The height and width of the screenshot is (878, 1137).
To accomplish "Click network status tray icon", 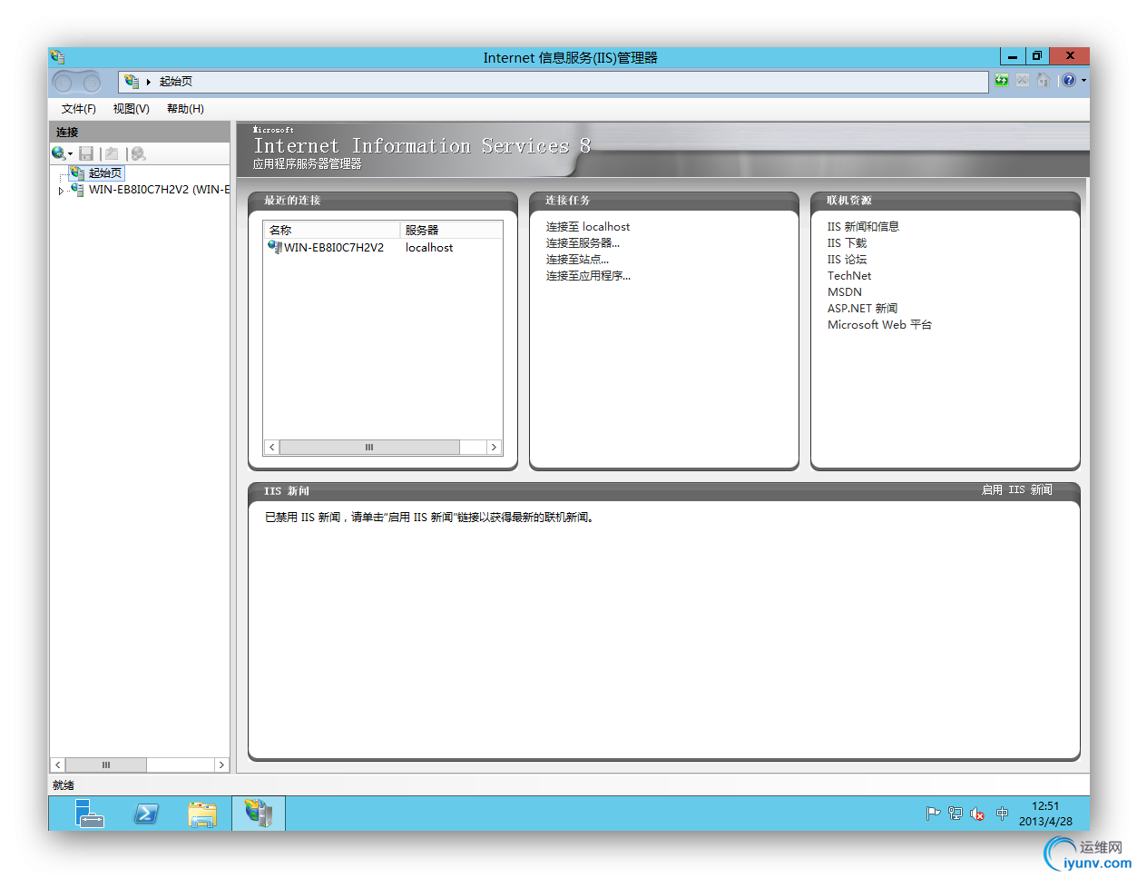I will [956, 814].
